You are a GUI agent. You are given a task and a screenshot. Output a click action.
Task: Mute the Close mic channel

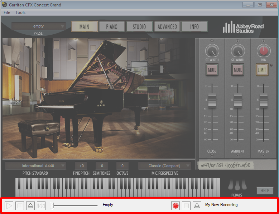(212, 70)
